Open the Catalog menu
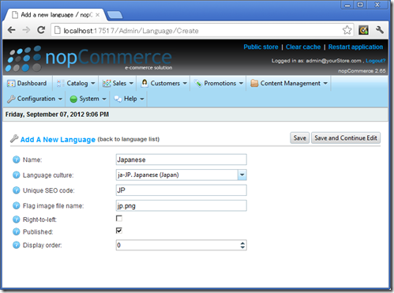The image size is (394, 293). [x=76, y=84]
